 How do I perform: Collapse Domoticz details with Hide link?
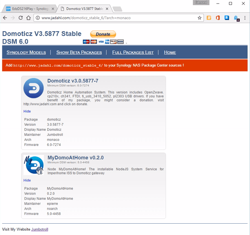(x=27, y=111)
